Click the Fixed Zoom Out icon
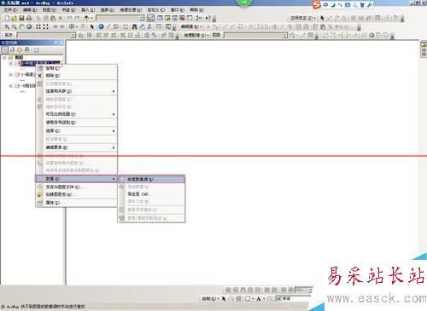The image size is (427, 311). pyautogui.click(x=45, y=26)
